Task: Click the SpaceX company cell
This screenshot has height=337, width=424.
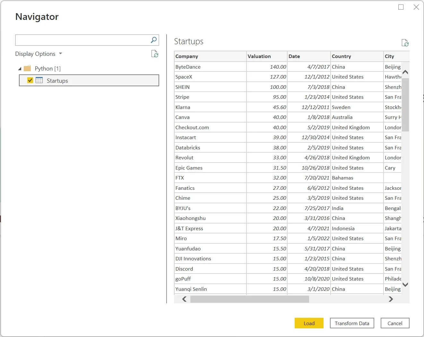Action: click(210, 77)
